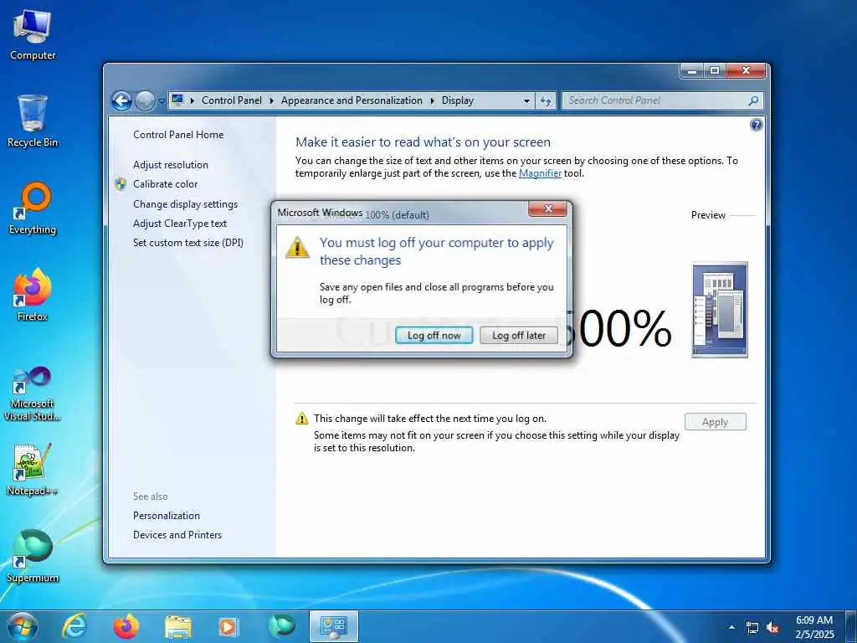Go back with the Back arrow button
The width and height of the screenshot is (857, 643).
[x=121, y=100]
